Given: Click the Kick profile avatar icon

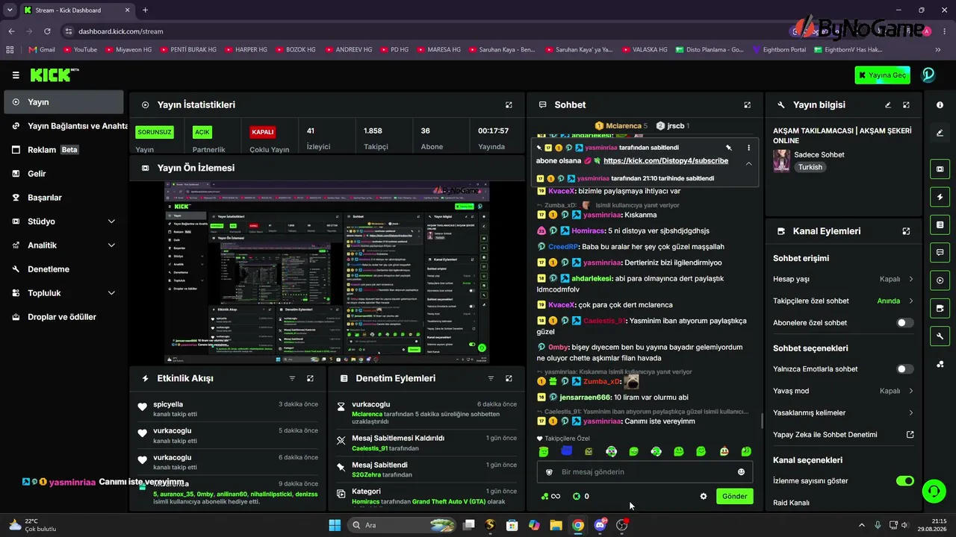Looking at the screenshot, I should click(x=928, y=75).
